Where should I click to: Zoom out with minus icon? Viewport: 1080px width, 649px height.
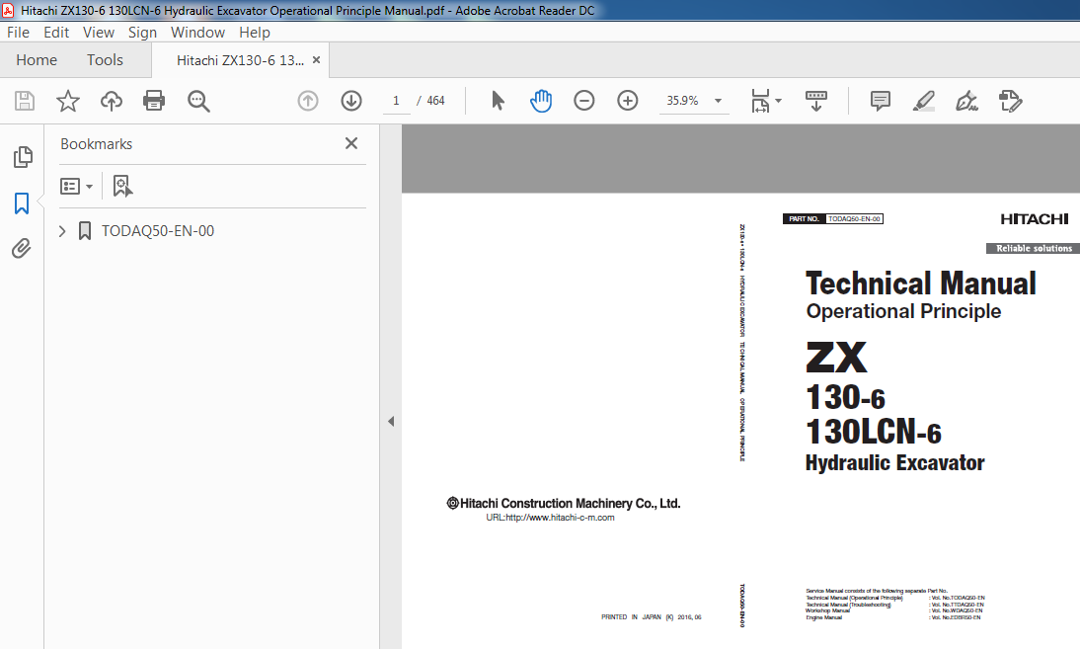point(584,101)
